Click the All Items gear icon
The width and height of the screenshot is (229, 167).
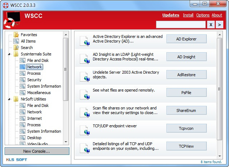(16, 41)
